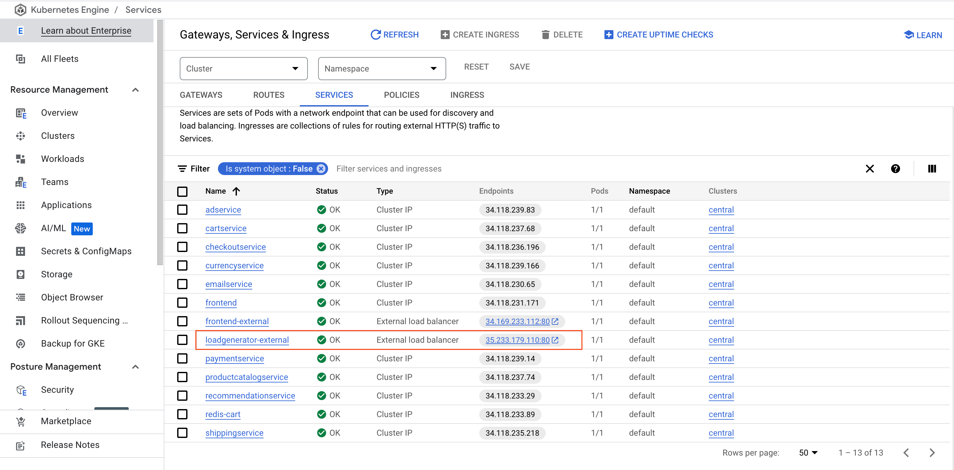Check the loadgenerator-external row checkbox
Screen dimensions: 954x470
(182, 340)
